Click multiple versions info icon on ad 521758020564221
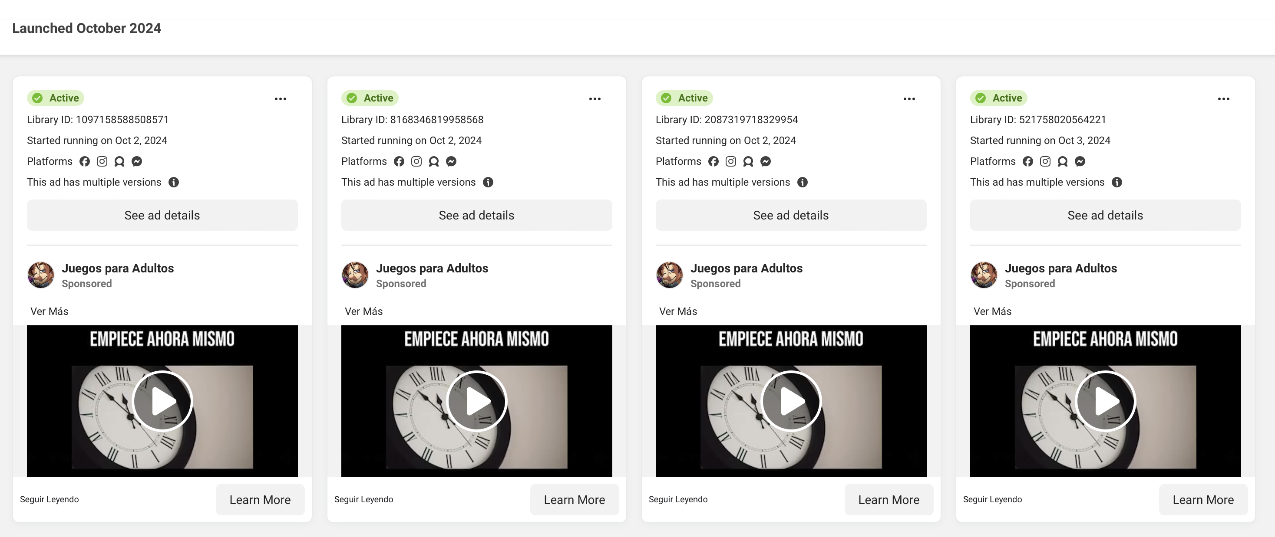This screenshot has width=1275, height=537. (x=1116, y=182)
